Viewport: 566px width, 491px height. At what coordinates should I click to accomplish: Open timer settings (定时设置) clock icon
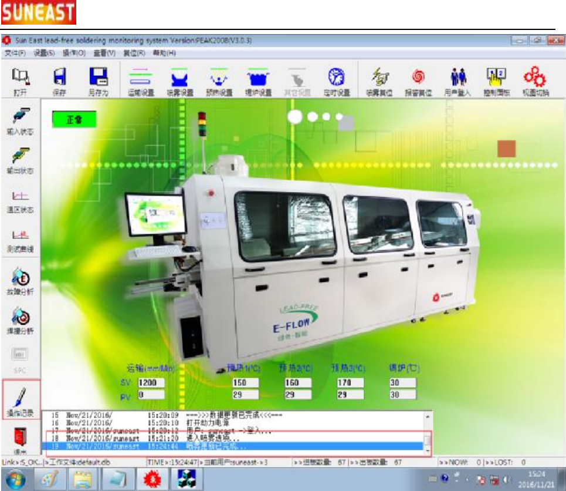point(337,82)
